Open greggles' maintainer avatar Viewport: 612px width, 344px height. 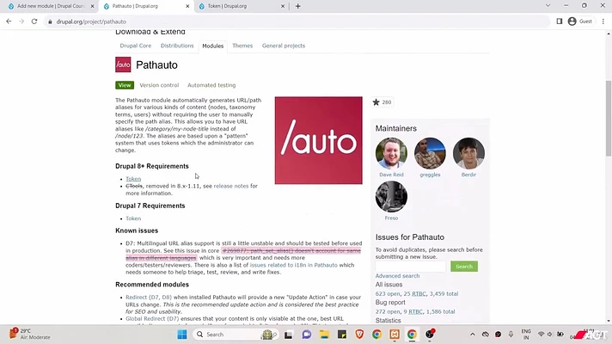pyautogui.click(x=430, y=153)
